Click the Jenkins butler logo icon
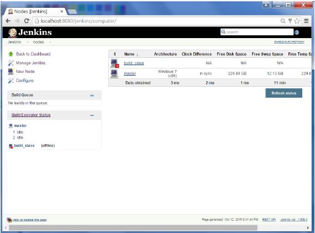 13,33
